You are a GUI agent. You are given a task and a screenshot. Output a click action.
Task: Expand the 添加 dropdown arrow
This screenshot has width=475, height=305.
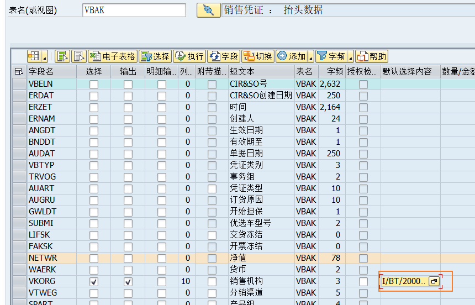(310, 56)
